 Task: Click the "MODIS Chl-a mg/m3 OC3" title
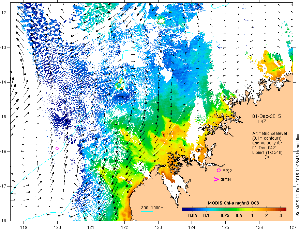(x=234, y=203)
